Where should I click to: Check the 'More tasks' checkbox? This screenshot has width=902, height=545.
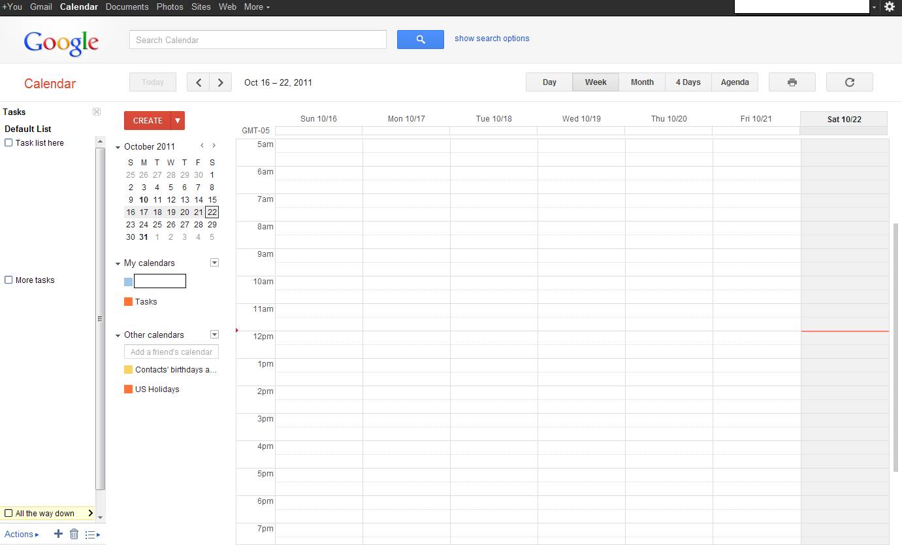click(8, 280)
